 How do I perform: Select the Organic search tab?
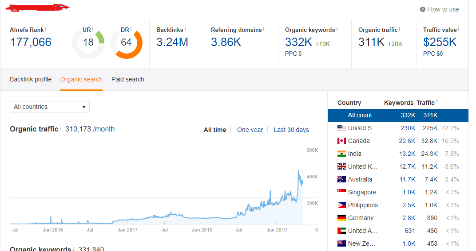(81, 79)
